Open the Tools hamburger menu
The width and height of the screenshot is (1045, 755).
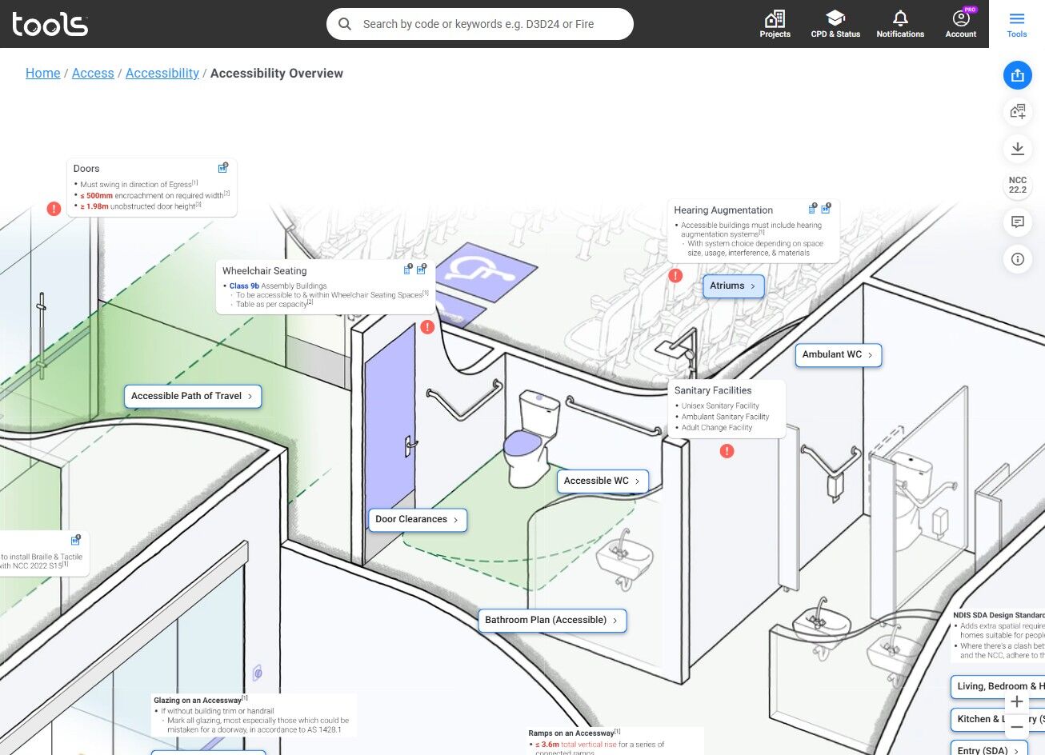(1017, 24)
